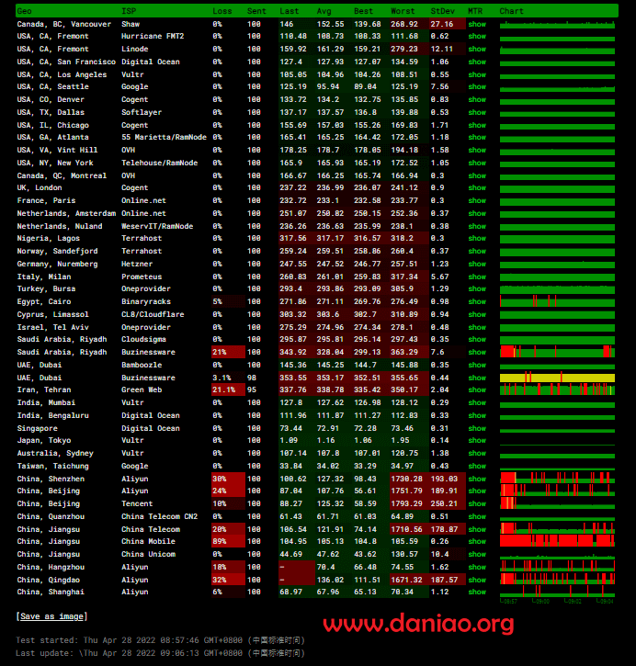Screen dimensions: 636x666
Task: Click the 30% loss cell for Shenzhen
Action: coord(228,479)
